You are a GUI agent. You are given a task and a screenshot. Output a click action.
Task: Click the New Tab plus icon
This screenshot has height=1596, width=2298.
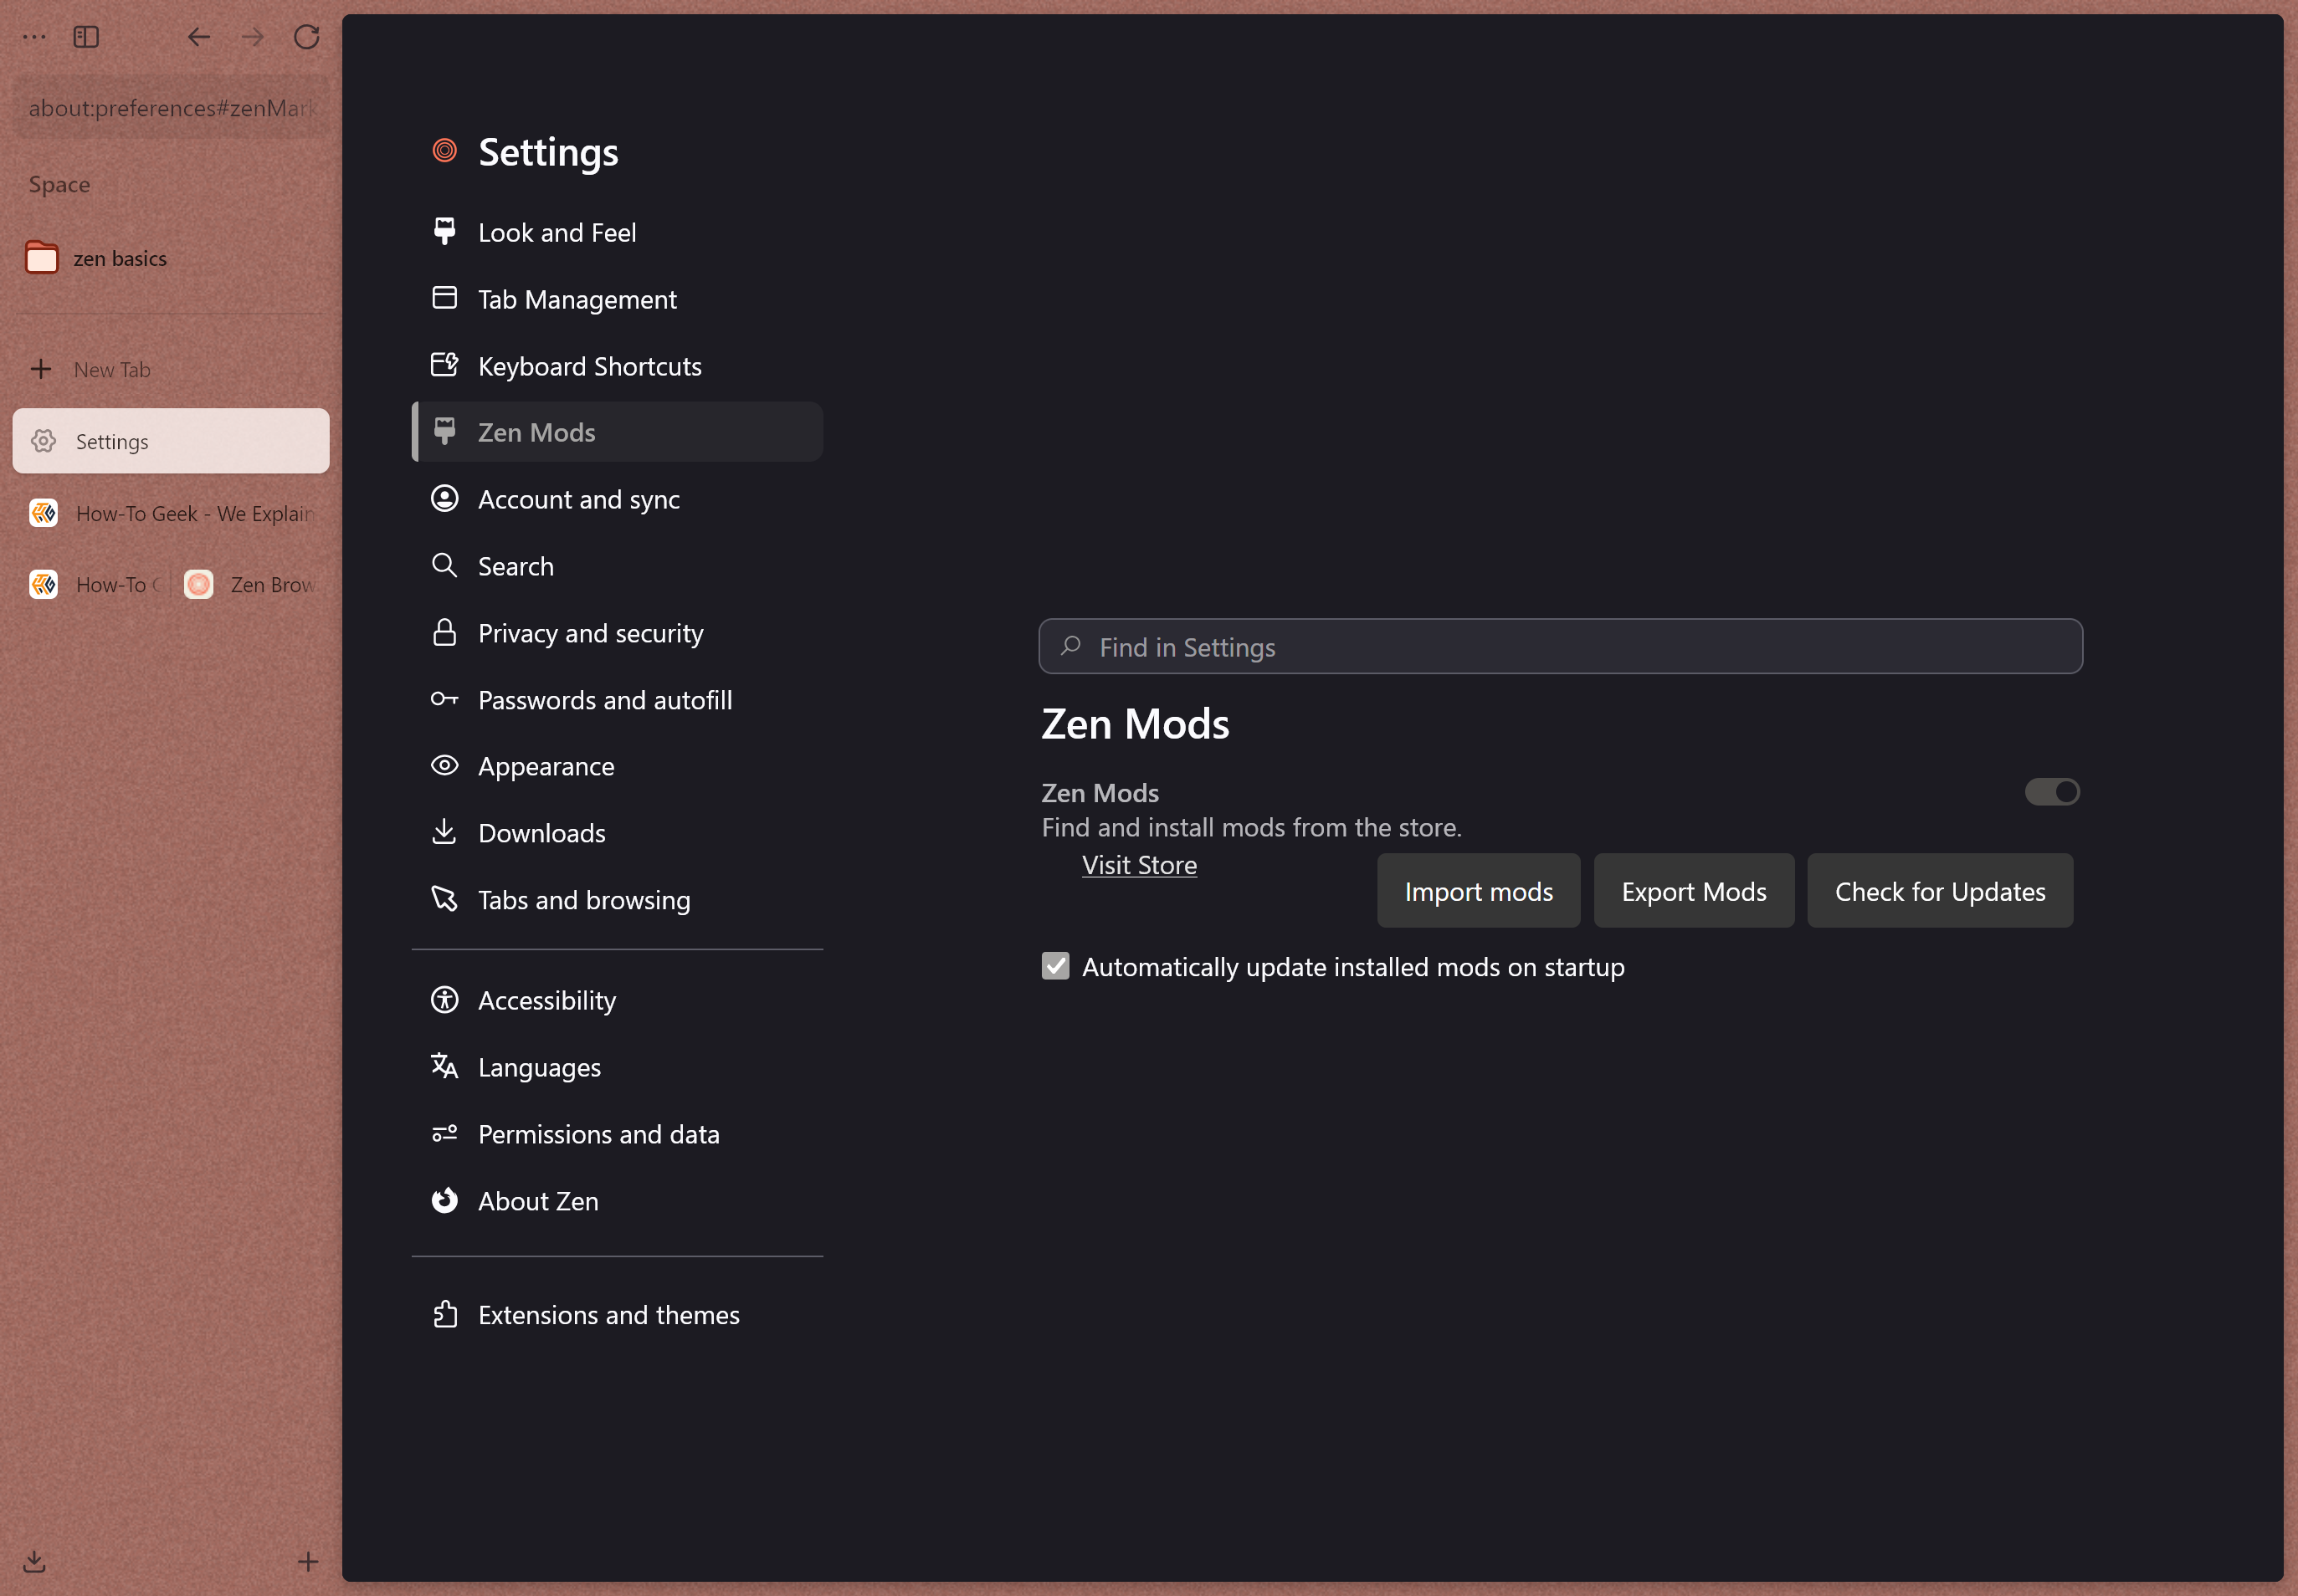click(41, 369)
